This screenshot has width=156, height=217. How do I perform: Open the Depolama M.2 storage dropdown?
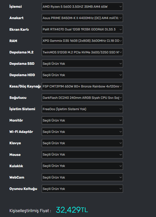point(82,52)
